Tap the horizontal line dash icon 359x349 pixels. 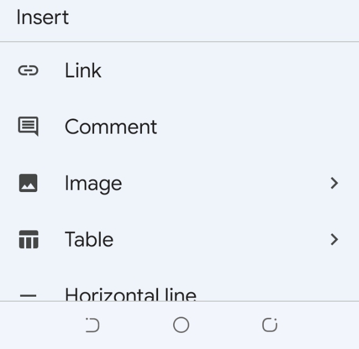(28, 296)
